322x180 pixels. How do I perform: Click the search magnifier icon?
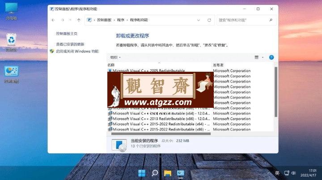[x=271, y=20]
